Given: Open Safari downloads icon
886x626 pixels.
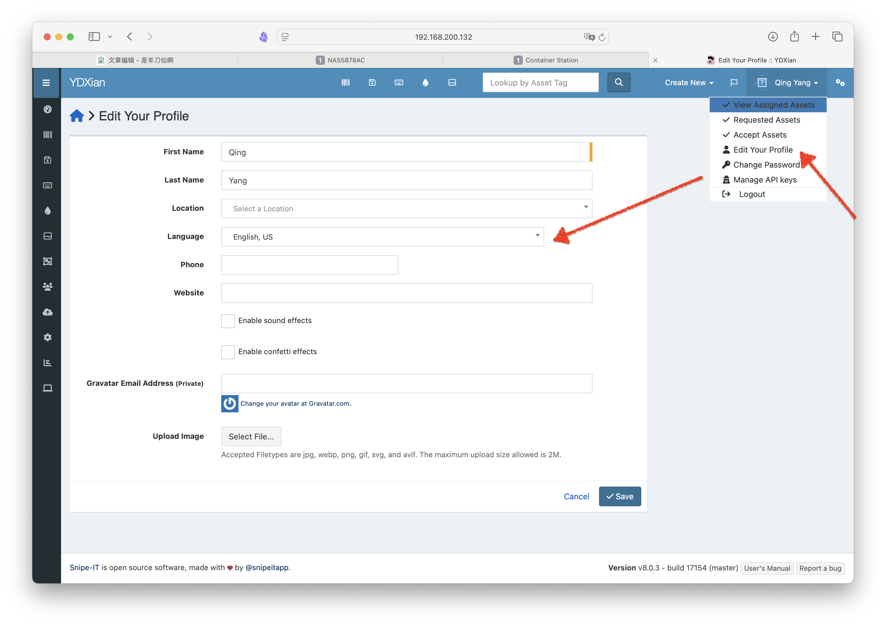Looking at the screenshot, I should 773,37.
